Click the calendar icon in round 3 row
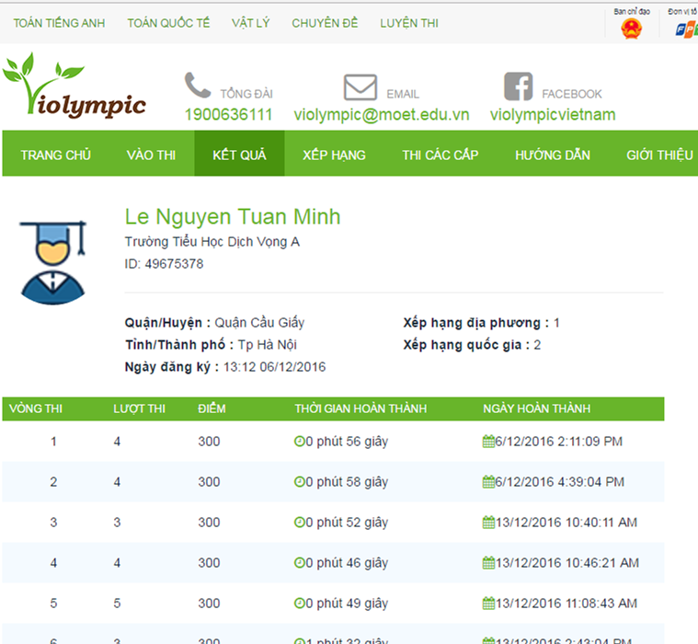The width and height of the screenshot is (698, 644). [488, 523]
